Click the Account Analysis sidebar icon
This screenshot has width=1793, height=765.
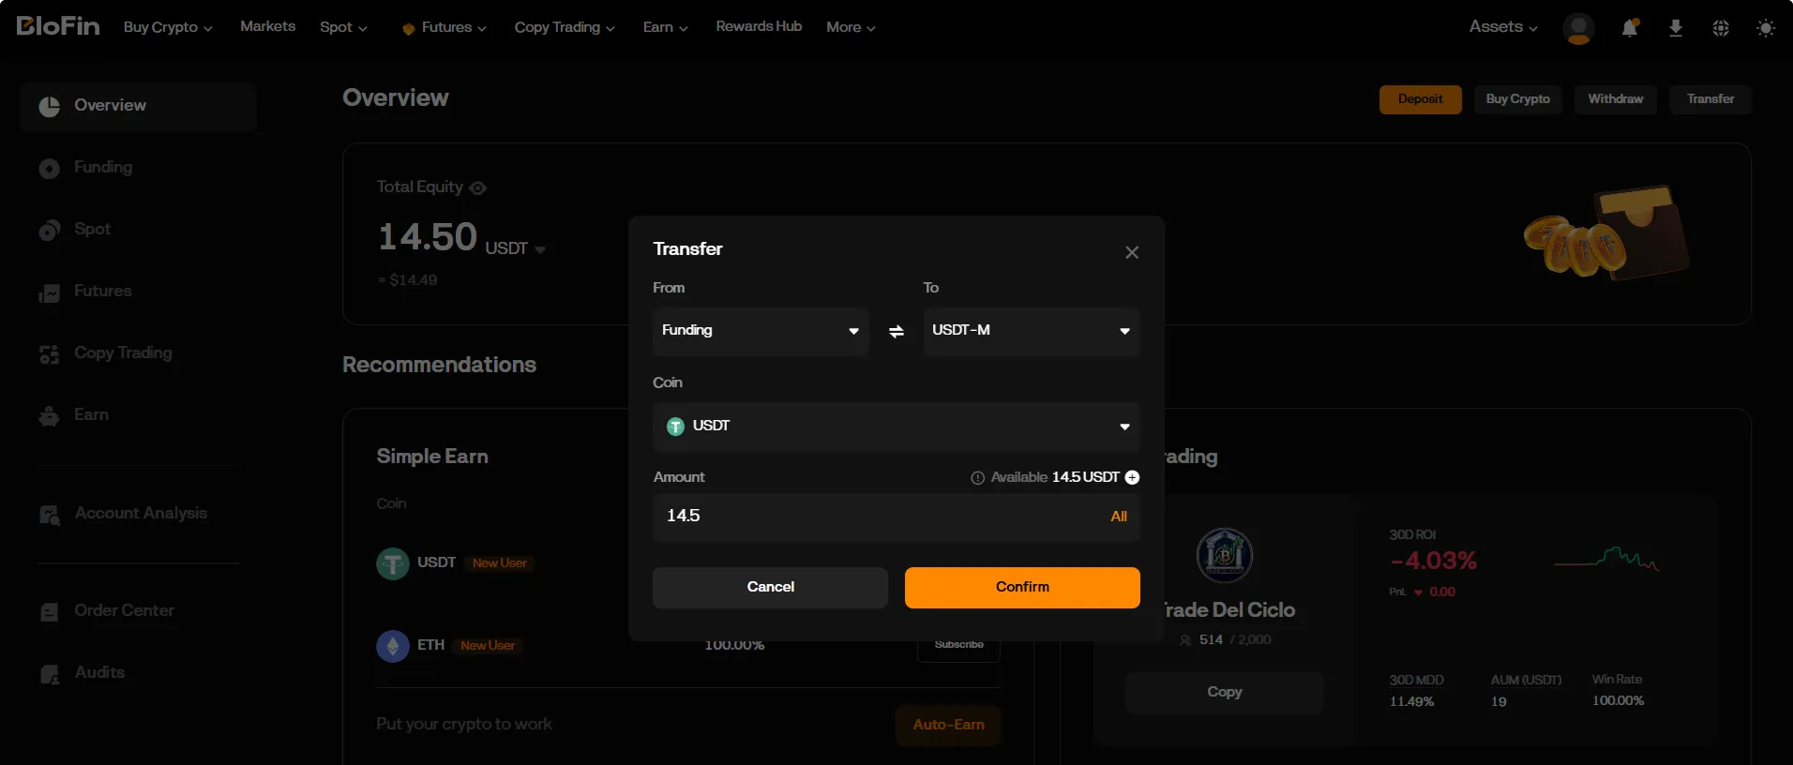click(50, 515)
